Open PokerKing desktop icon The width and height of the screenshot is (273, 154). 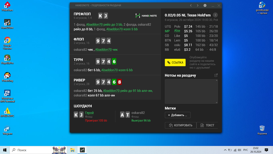point(7,77)
